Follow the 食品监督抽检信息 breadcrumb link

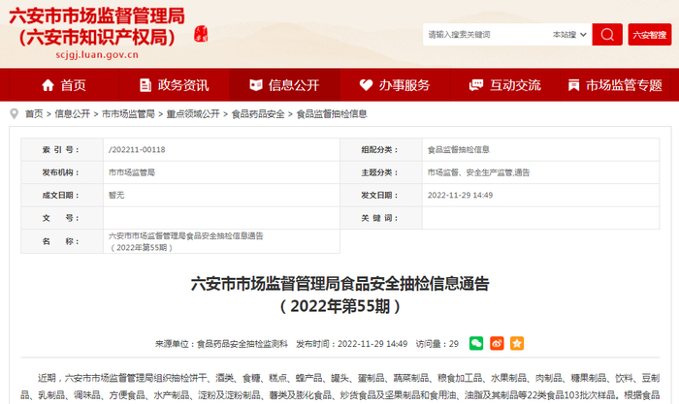click(332, 113)
